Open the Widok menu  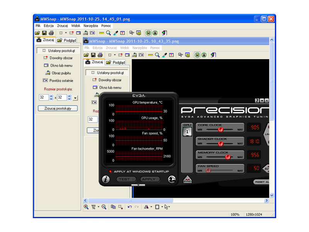coord(76,26)
